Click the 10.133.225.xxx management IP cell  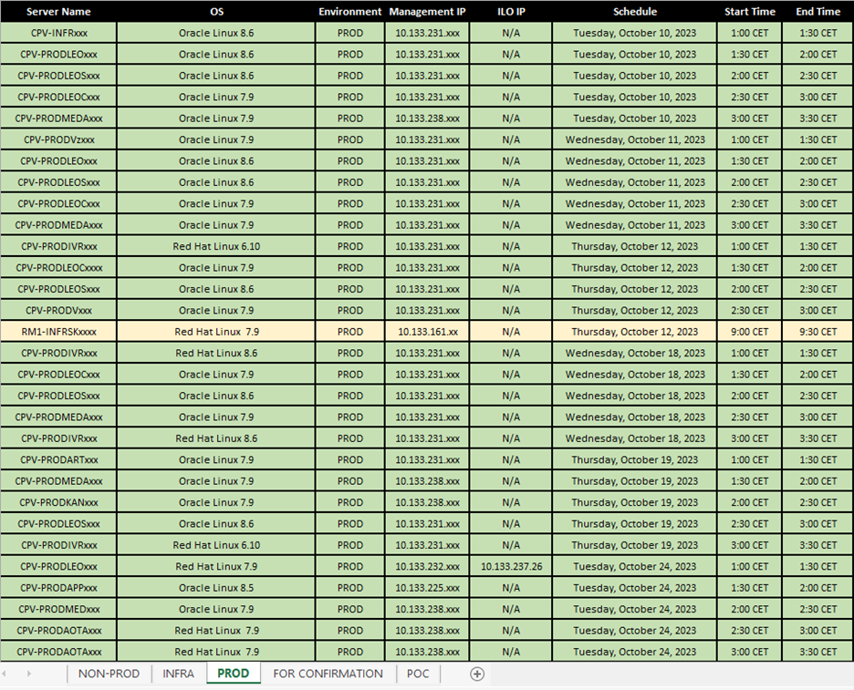point(427,588)
